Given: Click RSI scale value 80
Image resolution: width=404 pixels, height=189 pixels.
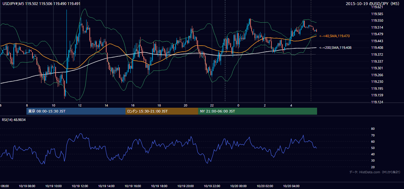Looking at the screenshot, I should click(373, 129).
